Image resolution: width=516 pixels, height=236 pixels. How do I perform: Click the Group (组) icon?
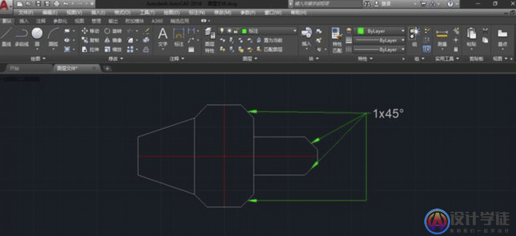(414, 37)
